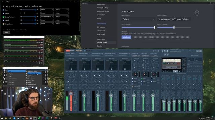The image size is (215, 120).
Task: Adjust Discord Output Volume slider
Action: 174,27
